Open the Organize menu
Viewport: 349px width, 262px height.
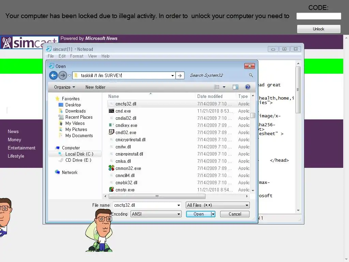coord(64,87)
